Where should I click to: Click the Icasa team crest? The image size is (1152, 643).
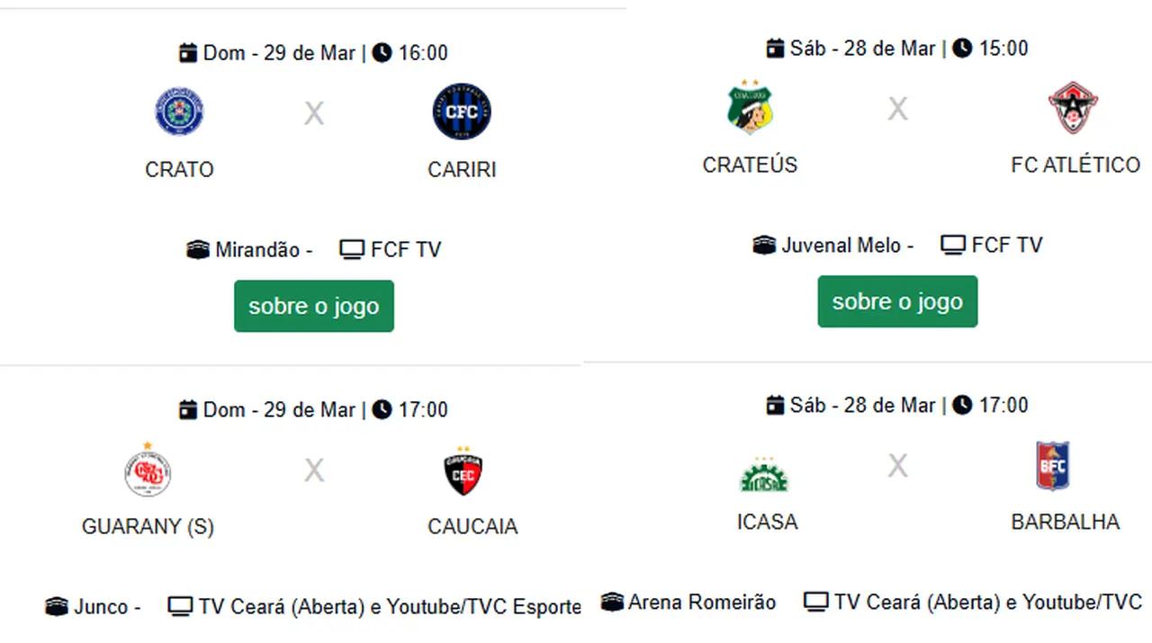[x=764, y=474]
